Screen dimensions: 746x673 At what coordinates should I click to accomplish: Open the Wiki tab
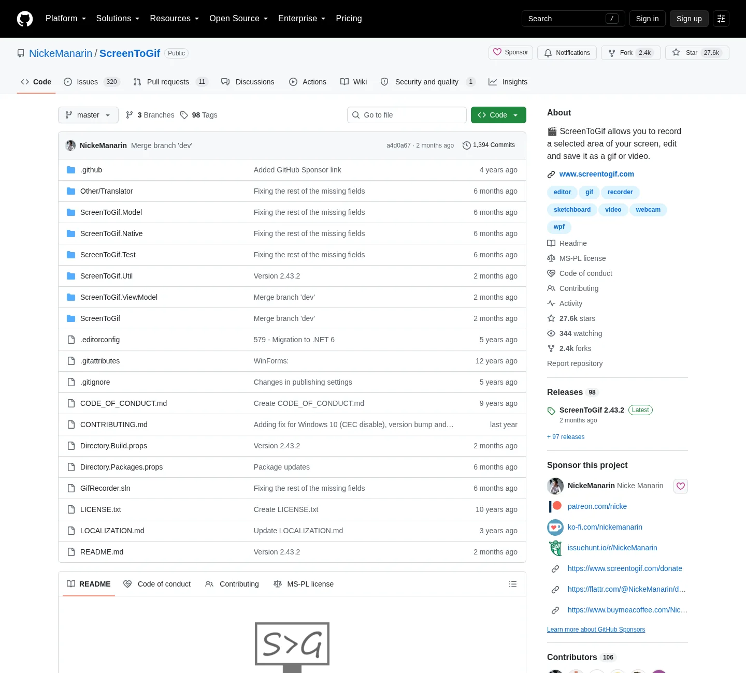(x=353, y=82)
